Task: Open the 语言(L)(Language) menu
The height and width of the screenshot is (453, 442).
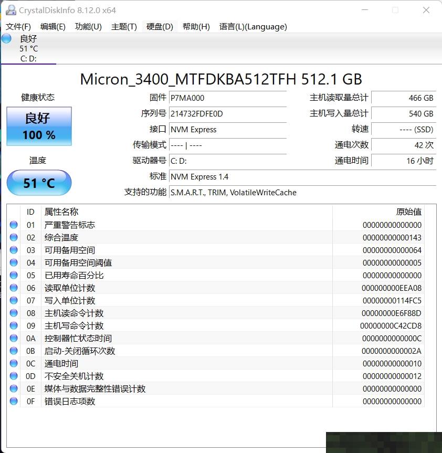Action: pos(253,27)
